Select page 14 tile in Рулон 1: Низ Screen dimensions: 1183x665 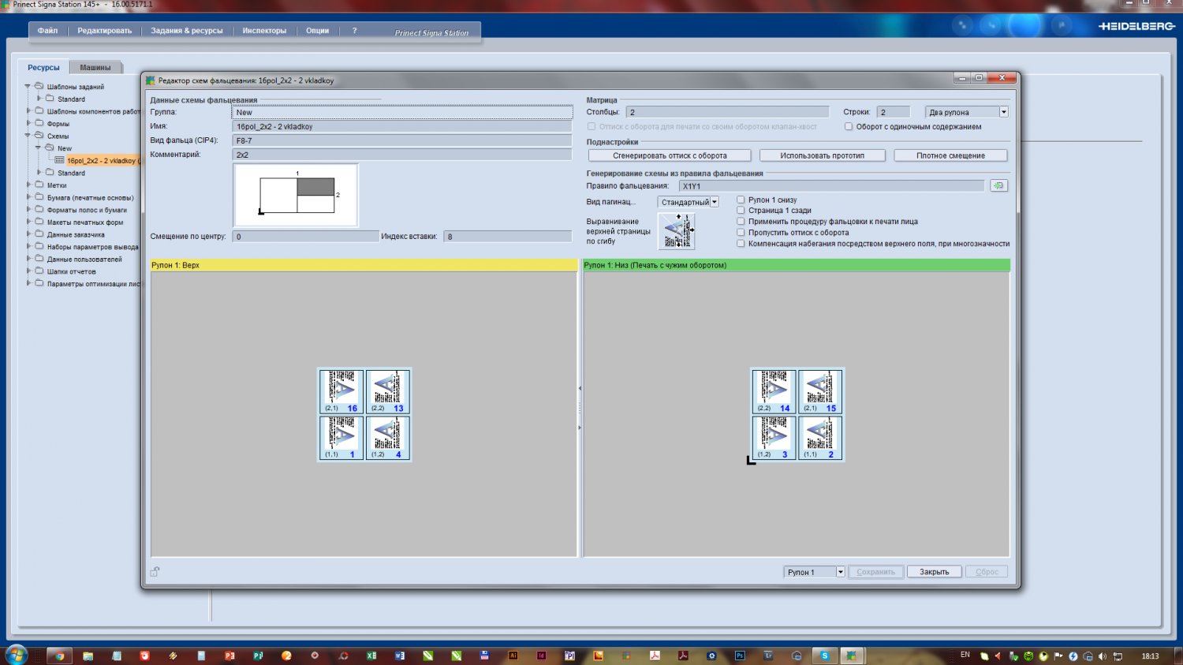click(774, 391)
